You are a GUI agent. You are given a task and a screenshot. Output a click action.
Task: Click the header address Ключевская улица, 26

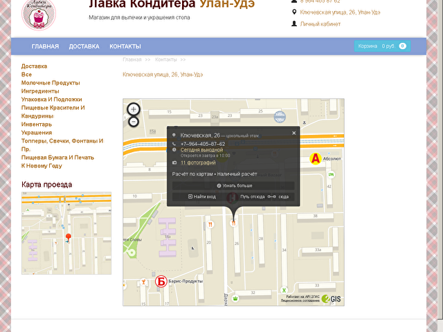click(x=340, y=12)
